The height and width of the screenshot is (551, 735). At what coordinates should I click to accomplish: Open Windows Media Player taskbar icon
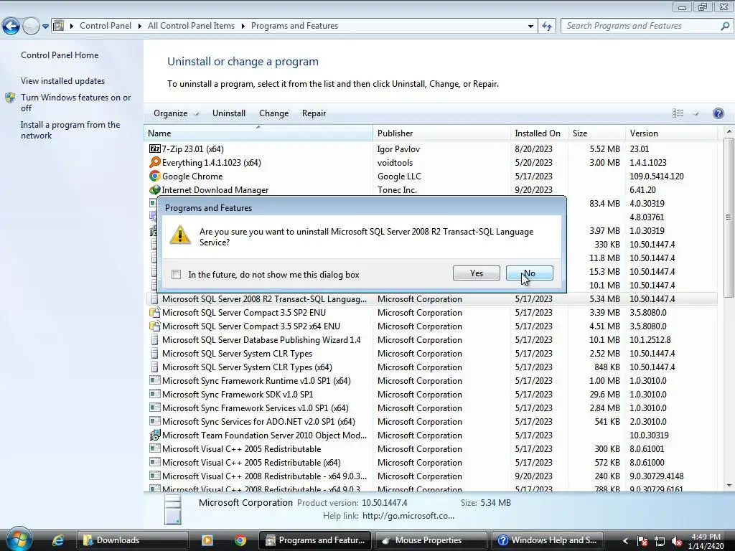point(207,540)
